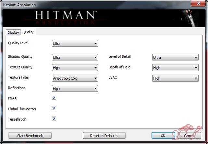Open the SSAO quality dropdown
The image size is (208, 144).
(x=175, y=78)
